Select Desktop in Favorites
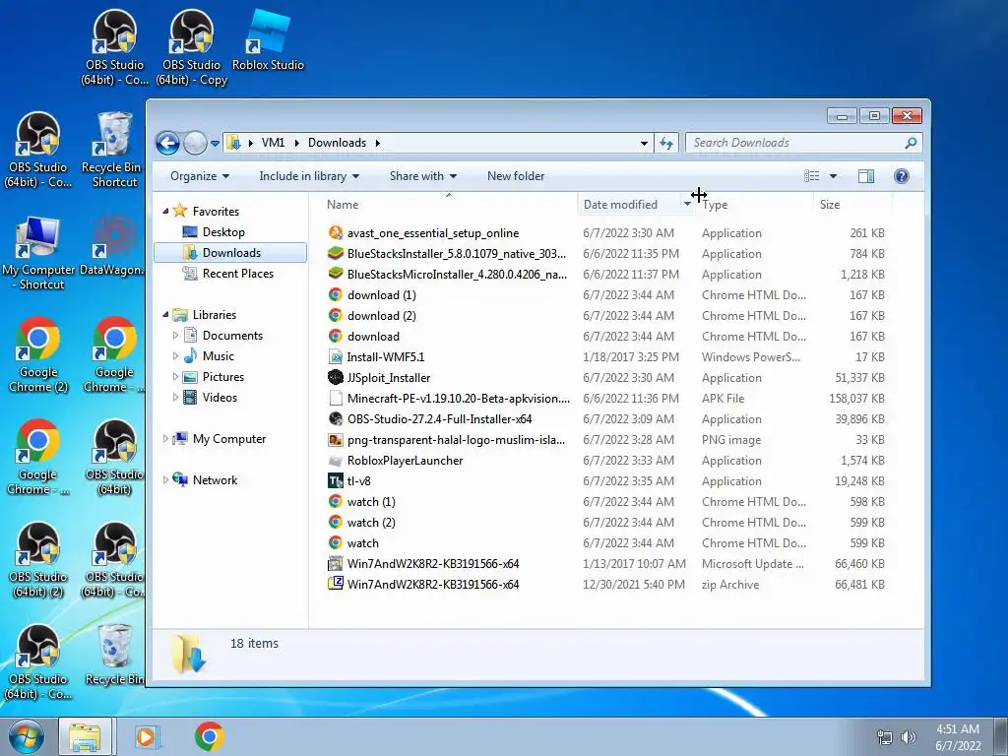Screen dimensions: 1008x756 point(223,232)
